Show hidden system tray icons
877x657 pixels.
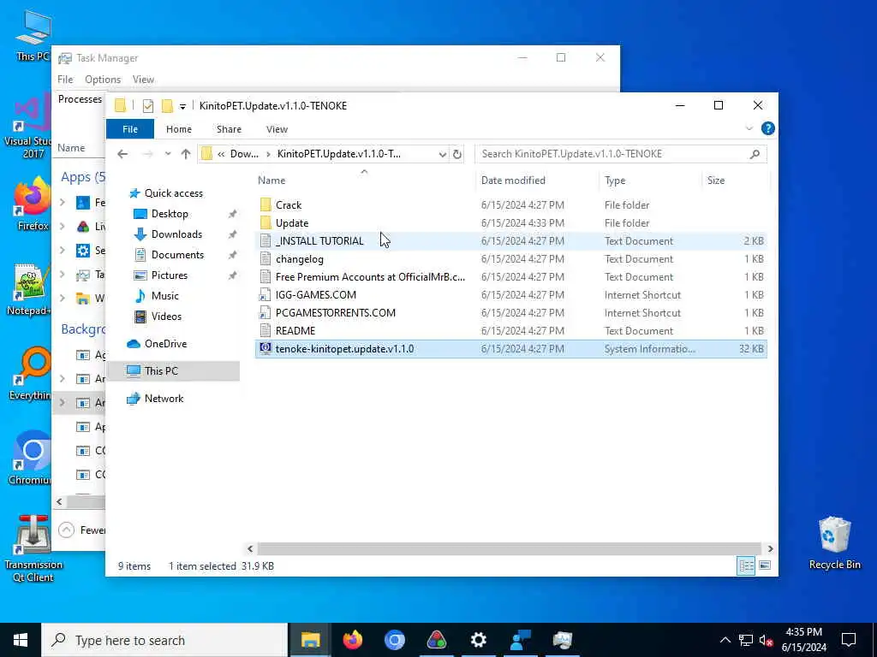[725, 640]
